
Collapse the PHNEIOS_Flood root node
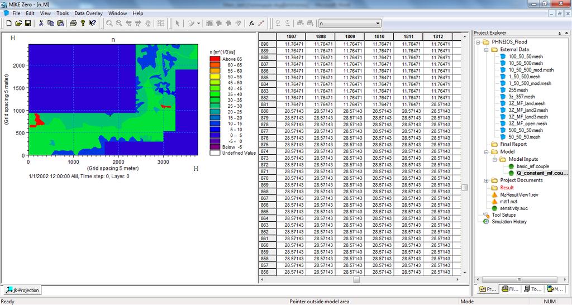478,42
